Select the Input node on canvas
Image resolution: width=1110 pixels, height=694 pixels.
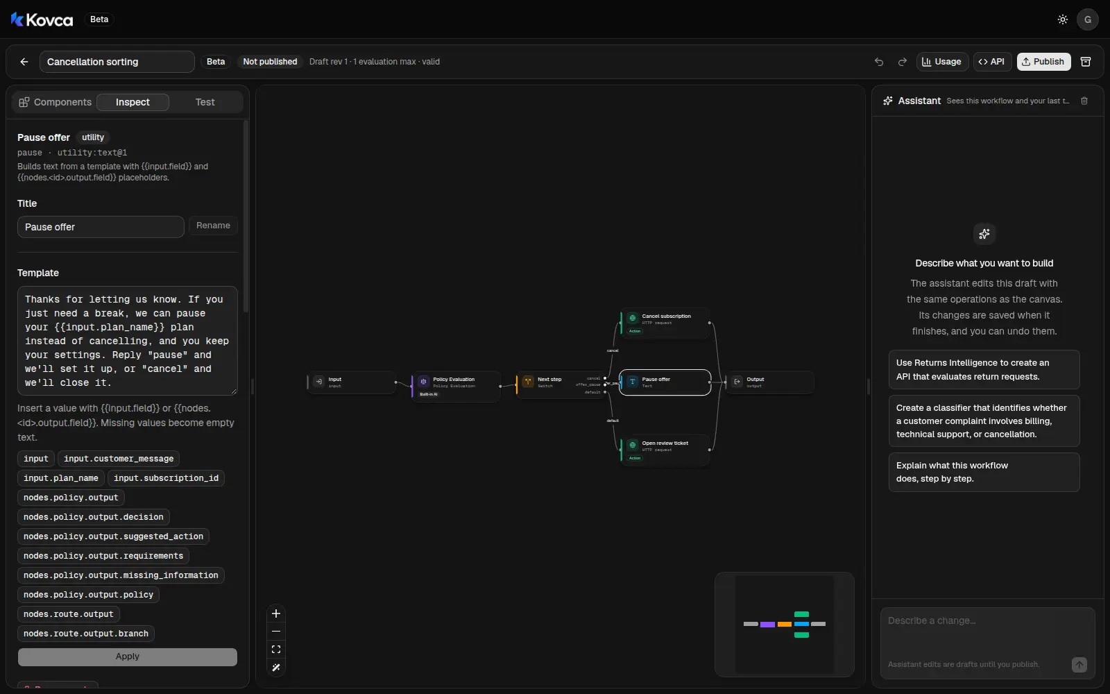pyautogui.click(x=352, y=382)
